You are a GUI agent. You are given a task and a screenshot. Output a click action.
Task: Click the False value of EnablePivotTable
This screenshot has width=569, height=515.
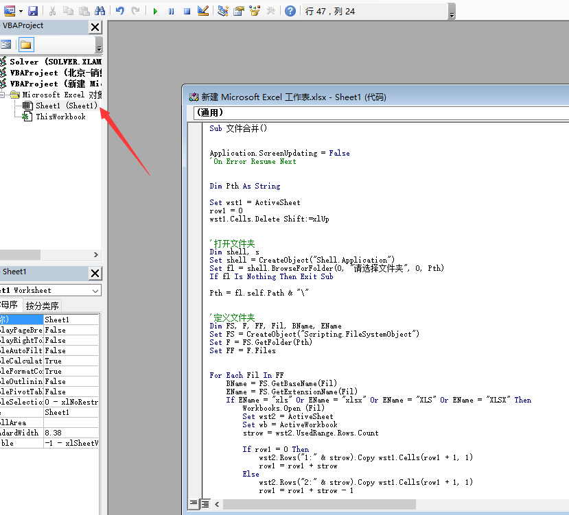[x=71, y=392]
